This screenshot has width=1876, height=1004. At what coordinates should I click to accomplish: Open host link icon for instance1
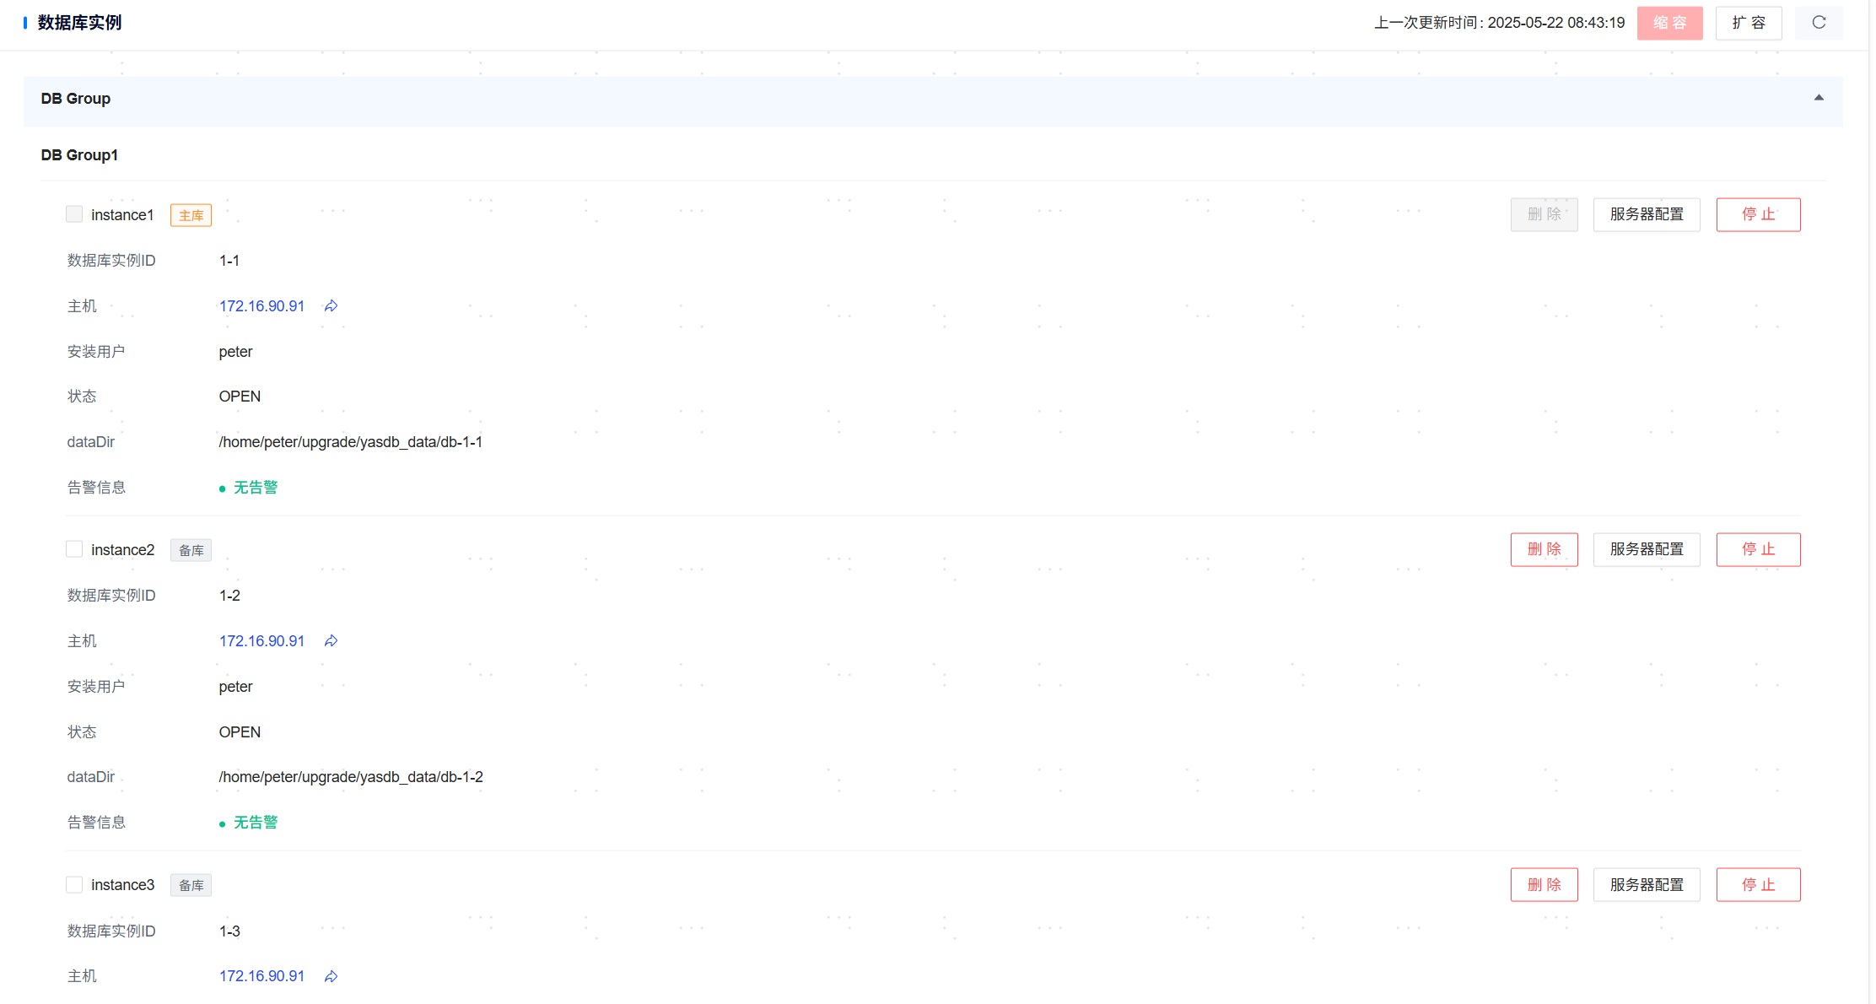coord(331,306)
